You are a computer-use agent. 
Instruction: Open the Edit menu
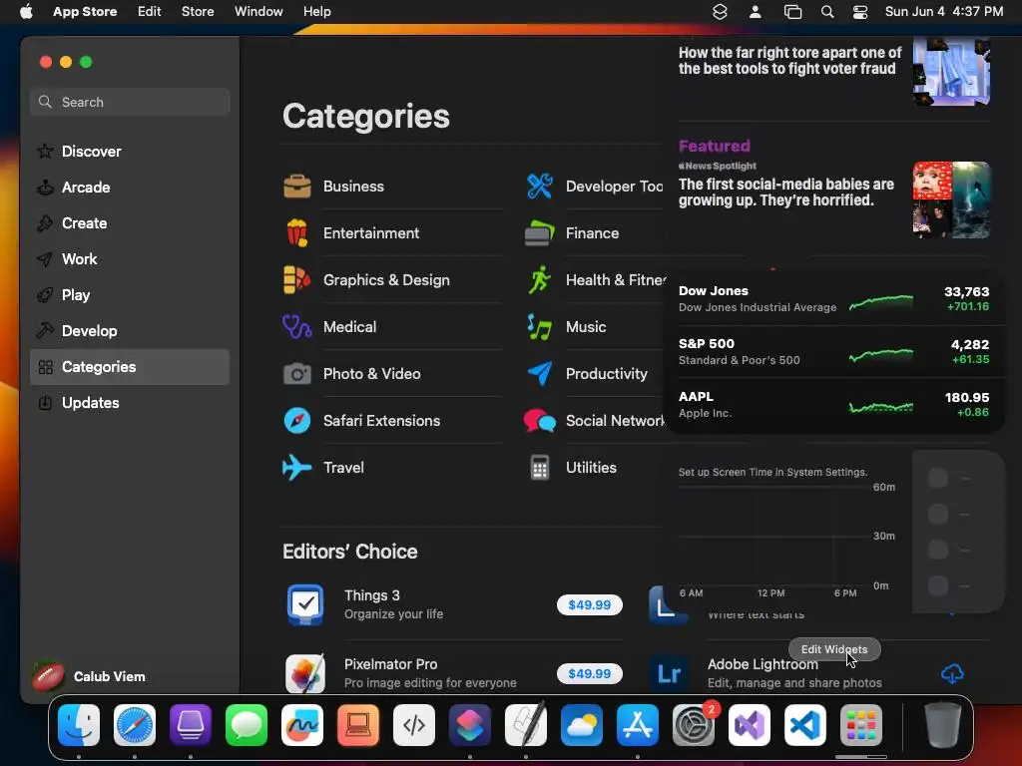[150, 12]
